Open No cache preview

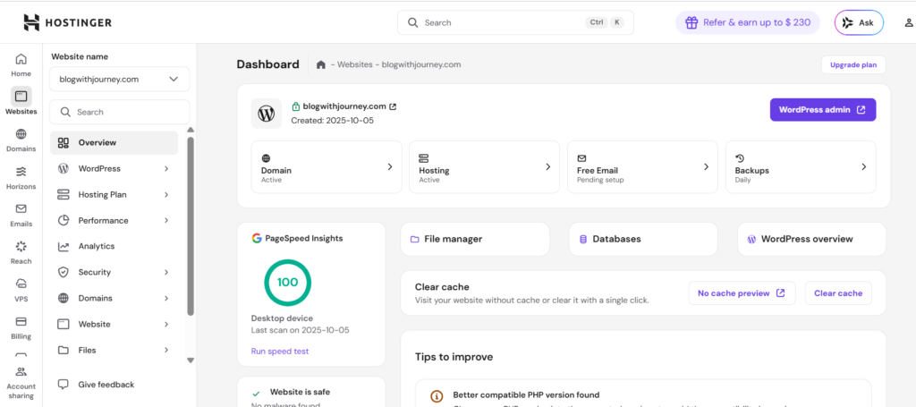[742, 293]
